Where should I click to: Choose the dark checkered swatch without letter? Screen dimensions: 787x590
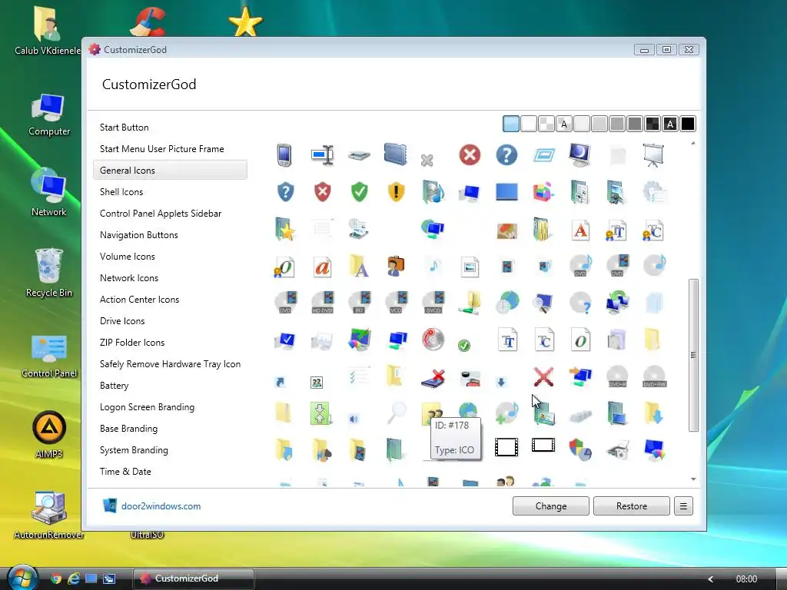652,124
